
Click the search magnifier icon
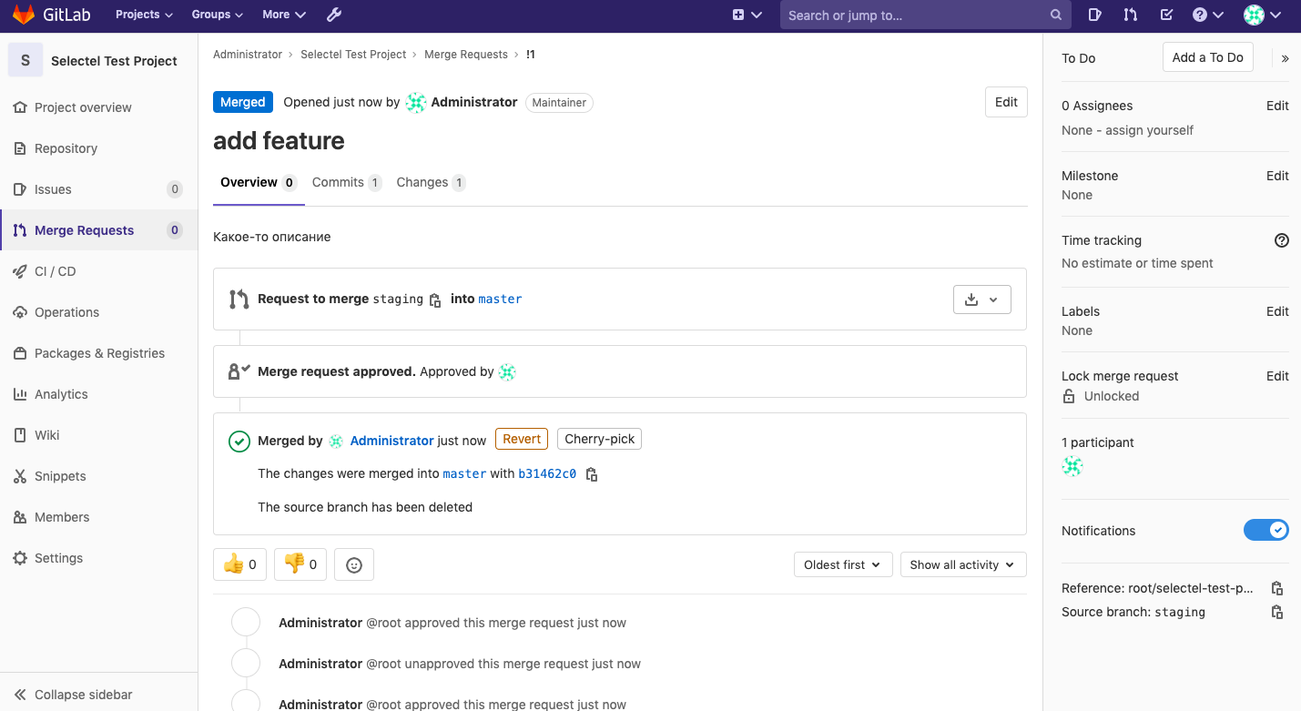[x=1056, y=15]
